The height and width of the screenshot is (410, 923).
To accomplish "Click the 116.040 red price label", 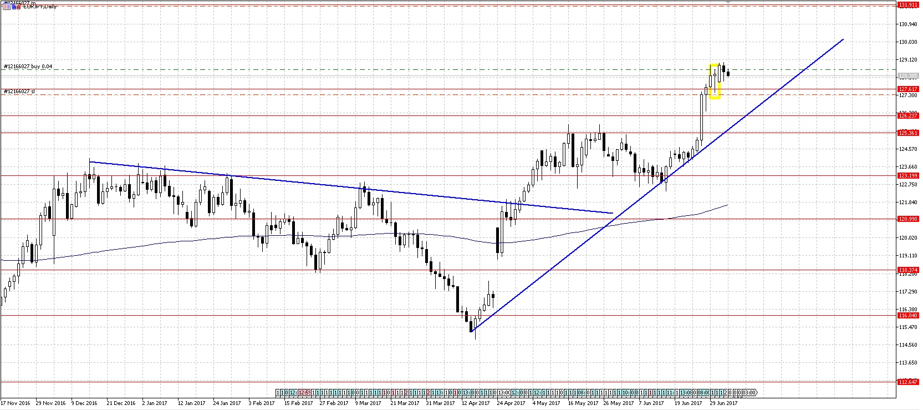I will tap(908, 315).
